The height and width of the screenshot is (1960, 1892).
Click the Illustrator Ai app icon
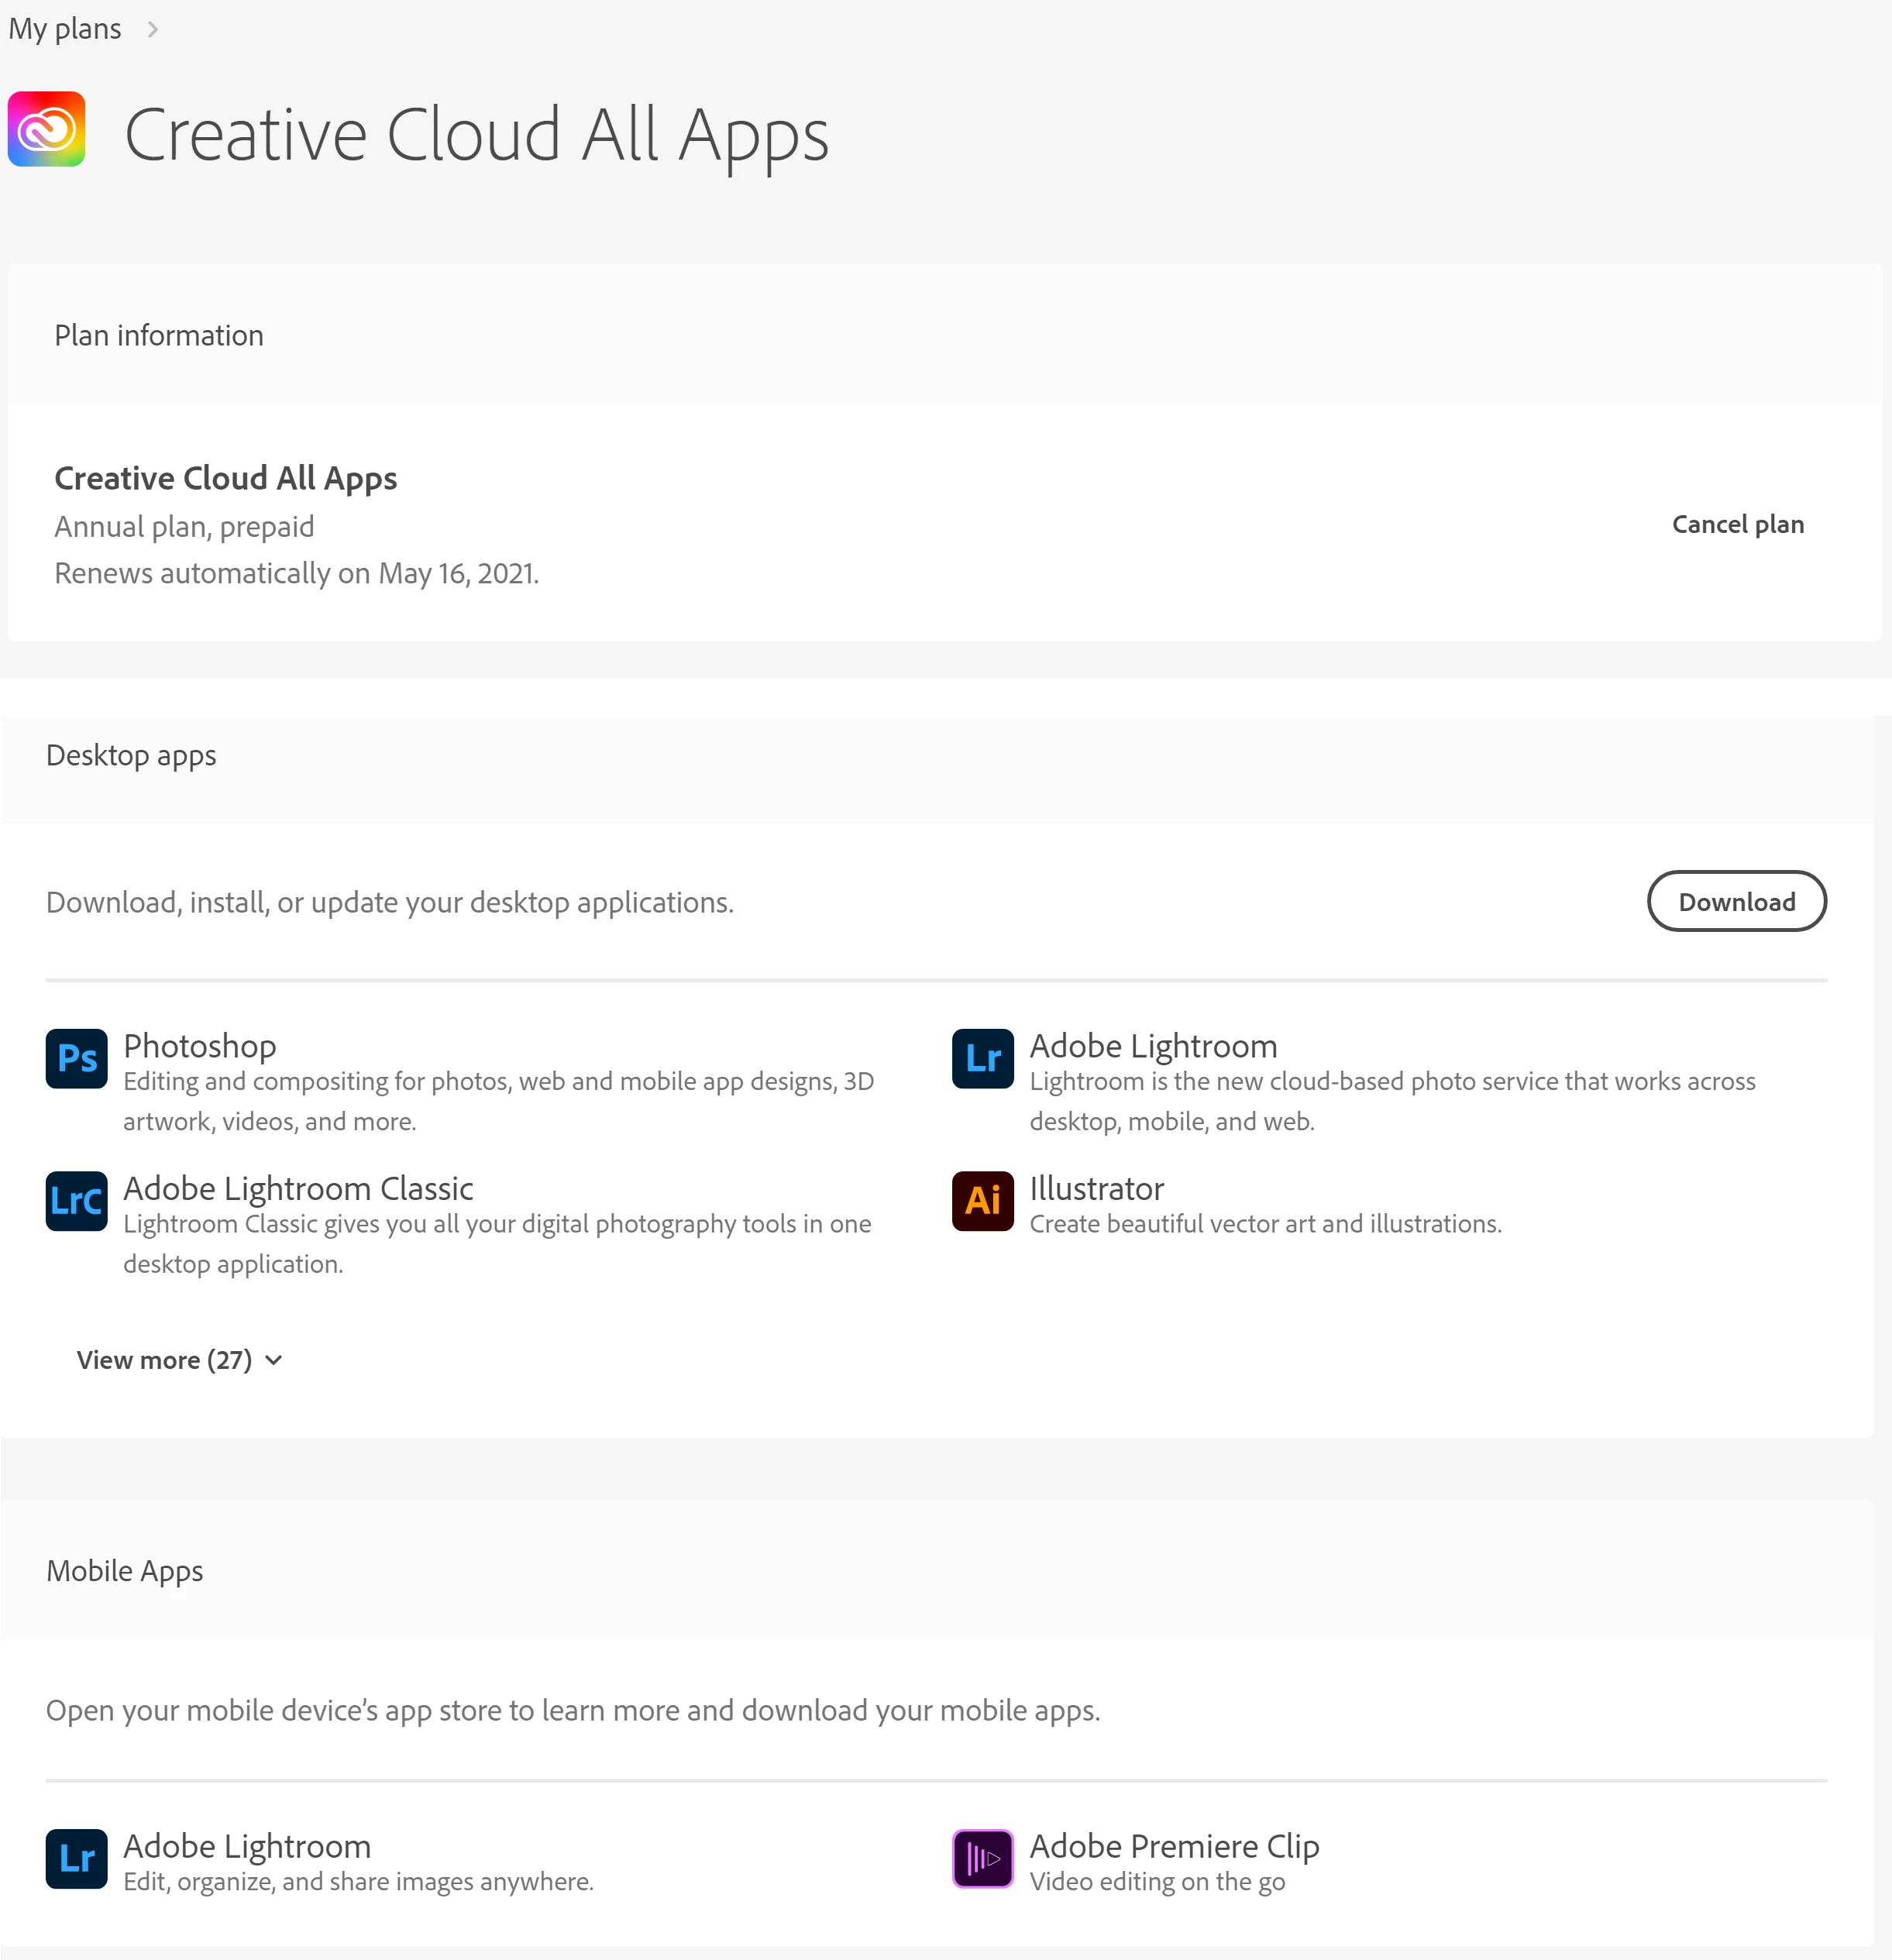point(982,1200)
